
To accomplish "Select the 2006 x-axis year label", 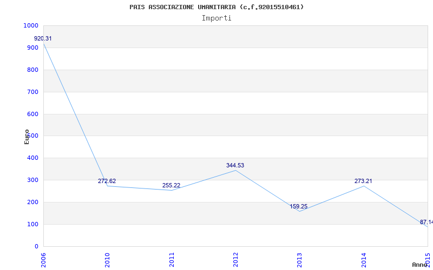I will point(44,259).
